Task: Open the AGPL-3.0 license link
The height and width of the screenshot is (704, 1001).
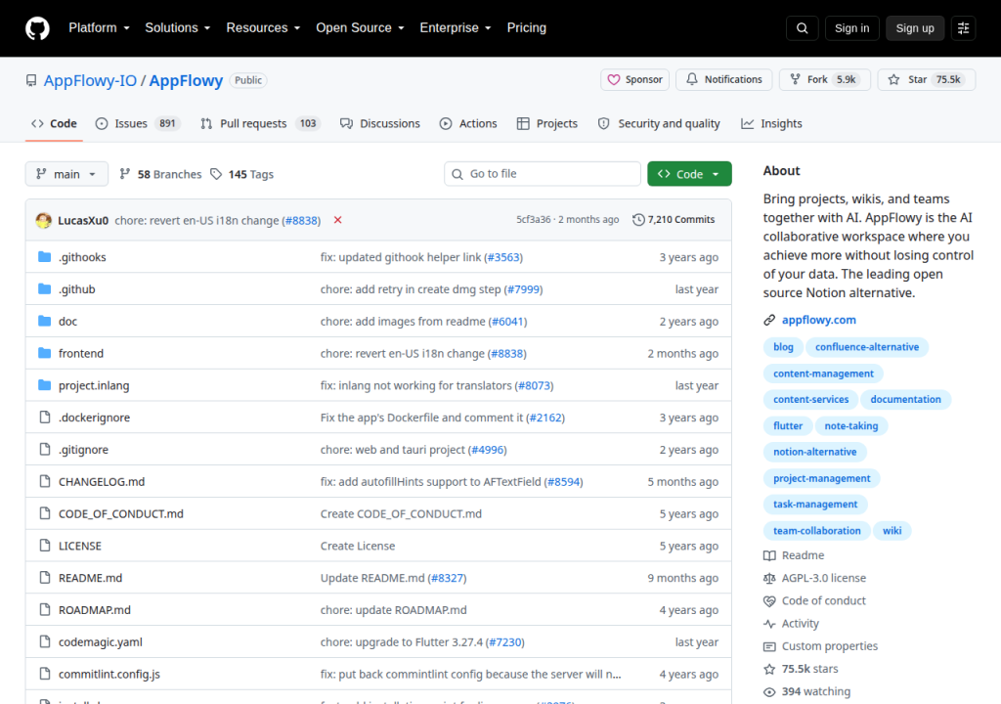Action: (x=814, y=578)
